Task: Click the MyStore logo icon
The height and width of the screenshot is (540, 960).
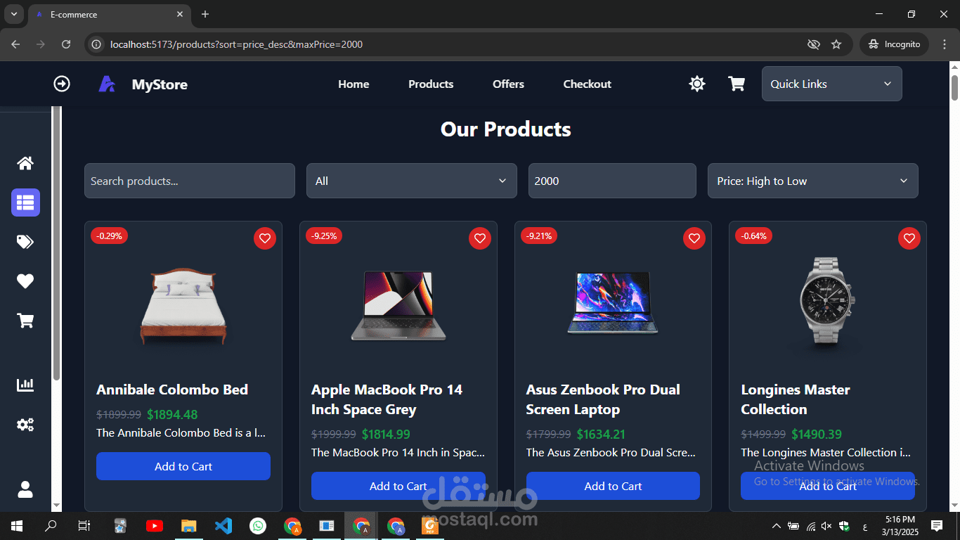Action: pos(107,84)
